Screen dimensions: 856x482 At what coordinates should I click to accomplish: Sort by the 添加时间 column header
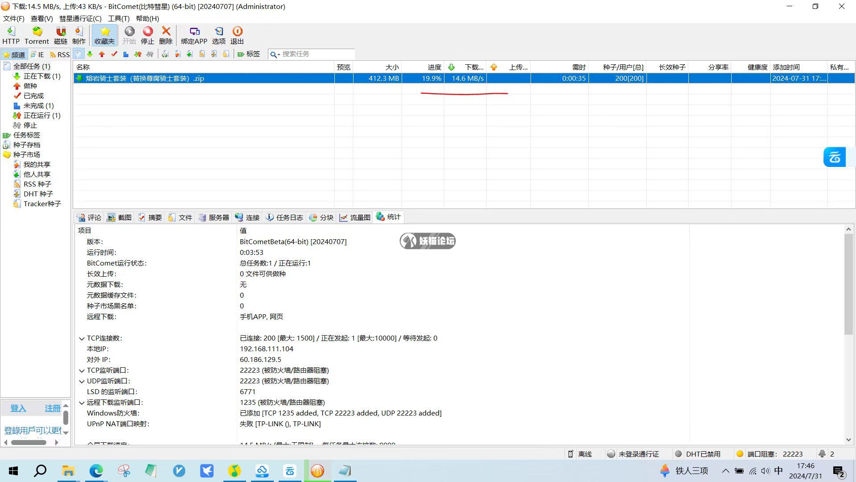798,67
